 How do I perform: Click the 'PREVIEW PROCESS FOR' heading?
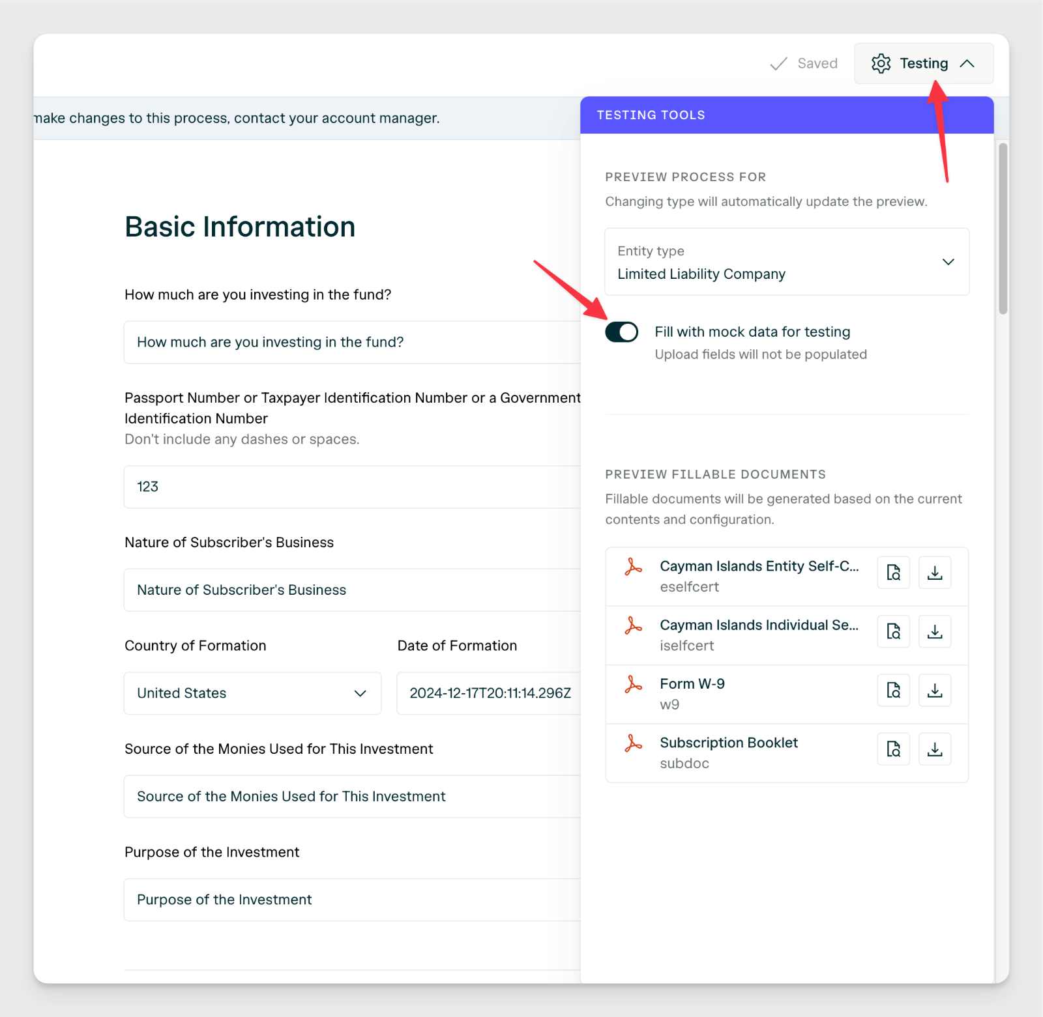coord(685,177)
